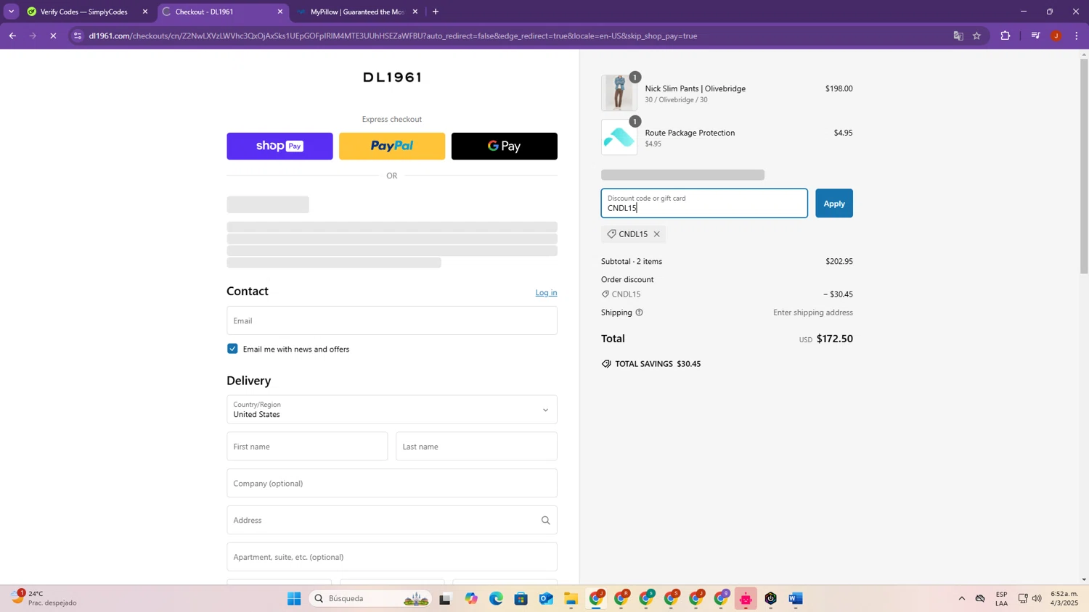Pay with Google Pay express checkout

tap(505, 146)
